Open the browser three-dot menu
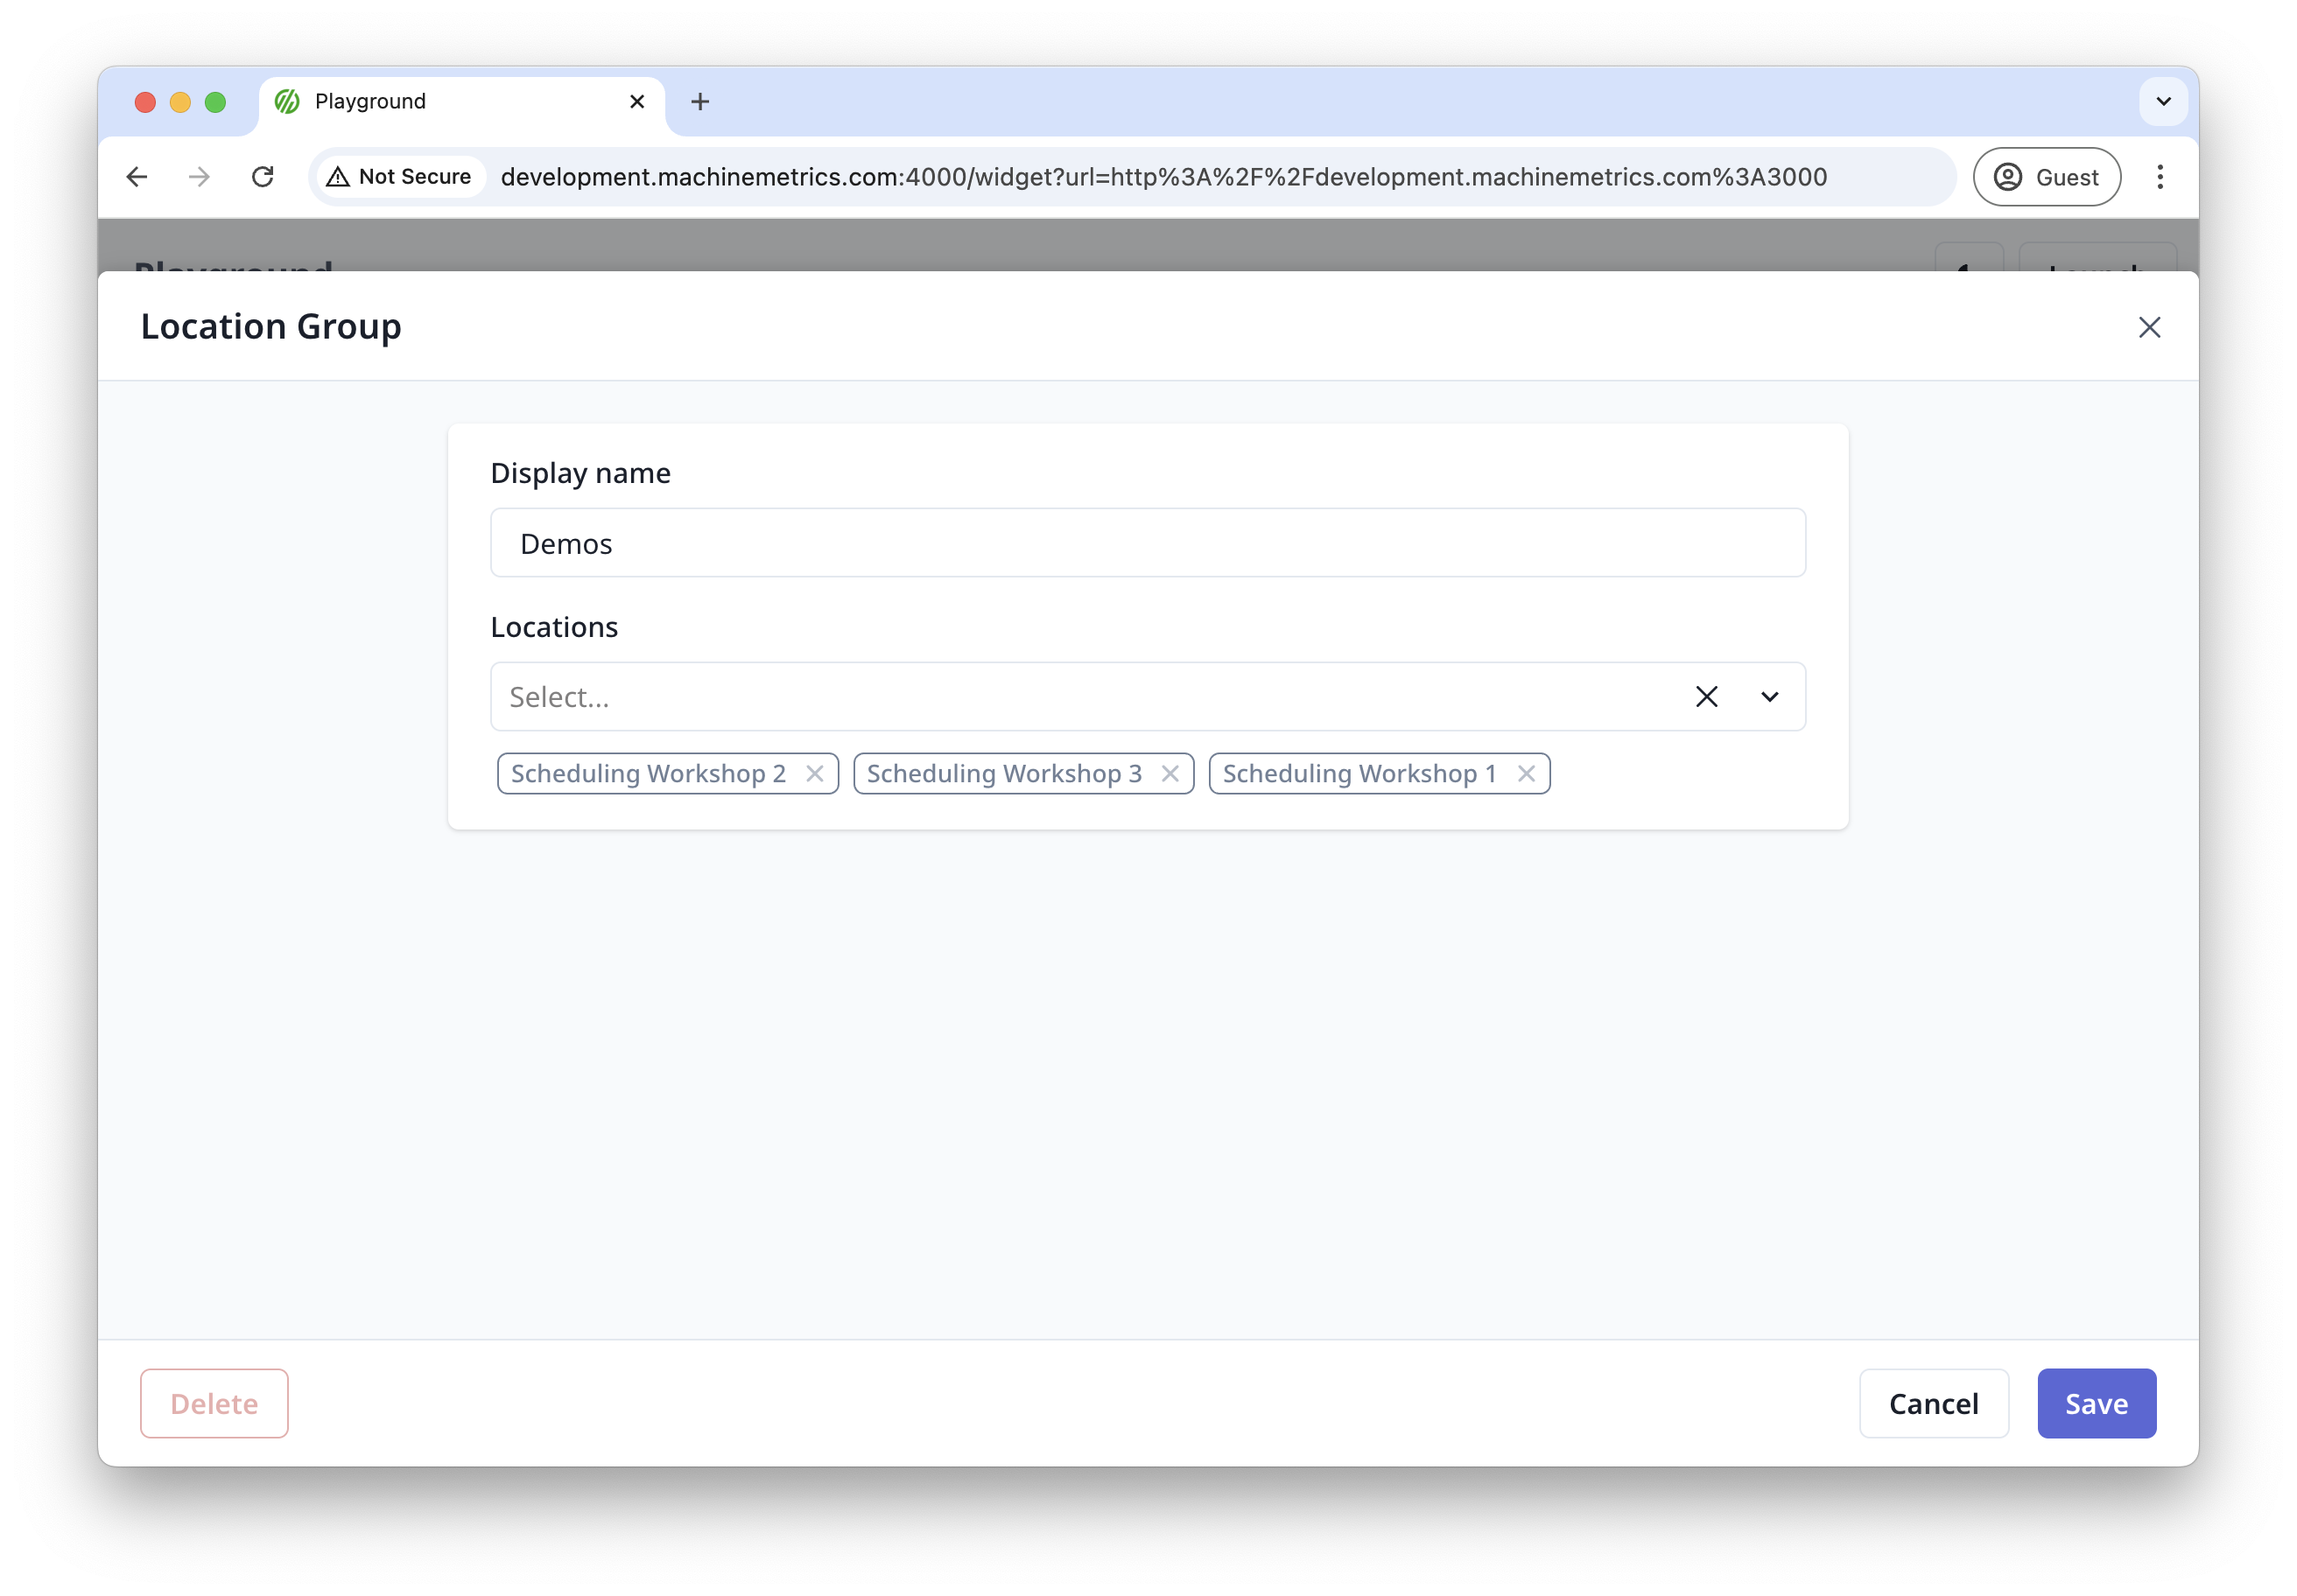 click(2160, 177)
